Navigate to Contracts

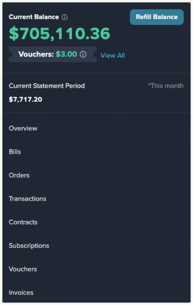pos(23,222)
